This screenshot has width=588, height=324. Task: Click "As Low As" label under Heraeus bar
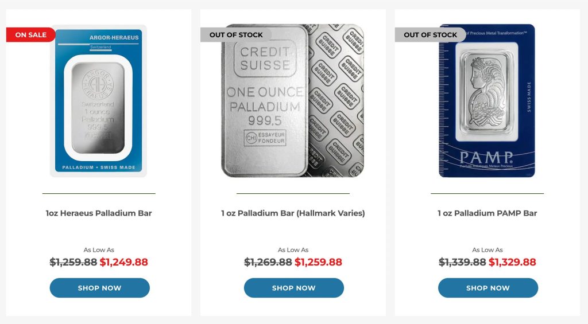[x=99, y=250]
